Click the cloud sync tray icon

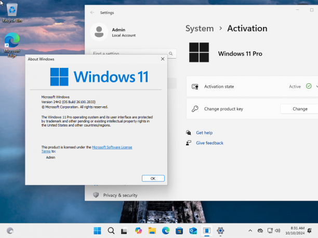coord(260,231)
